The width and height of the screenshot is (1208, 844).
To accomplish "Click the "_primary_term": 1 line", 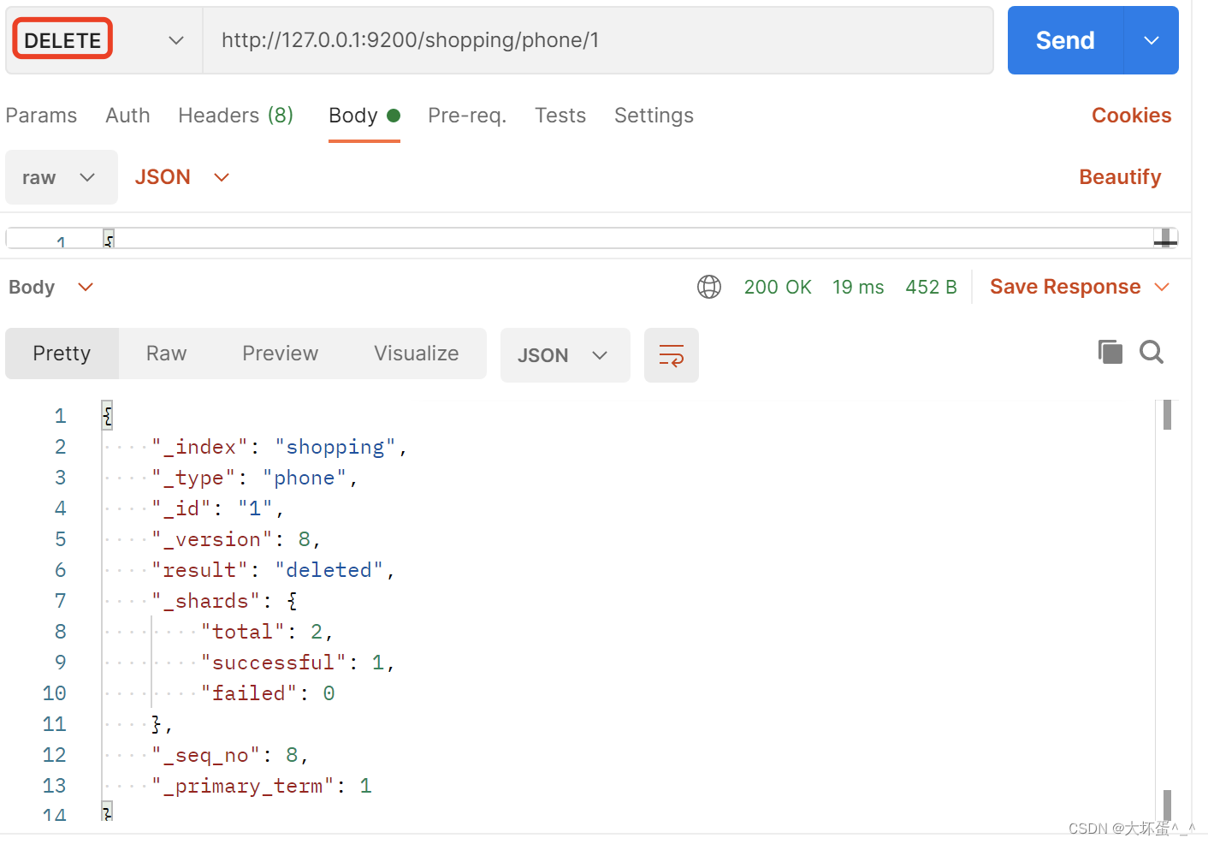I will [x=262, y=786].
